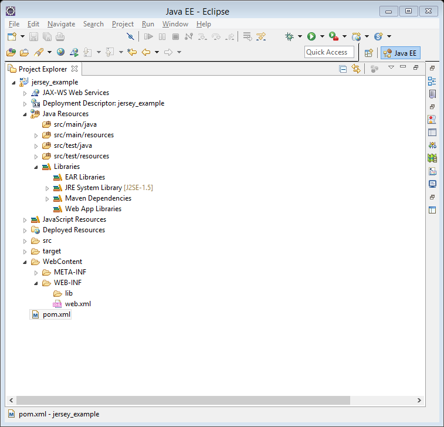This screenshot has height=427, width=444.
Task: Expand the Deployment Descriptor node
Action: [x=25, y=104]
